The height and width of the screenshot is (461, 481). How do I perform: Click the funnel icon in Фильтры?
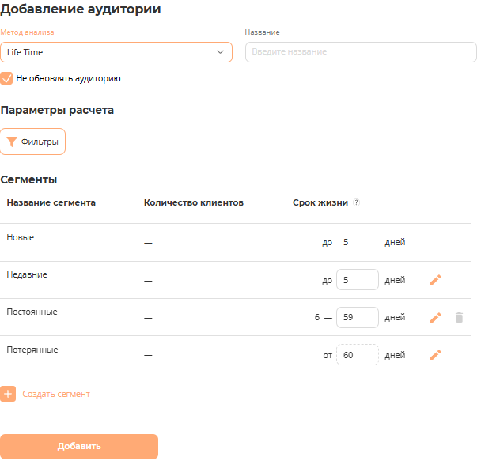pos(11,142)
